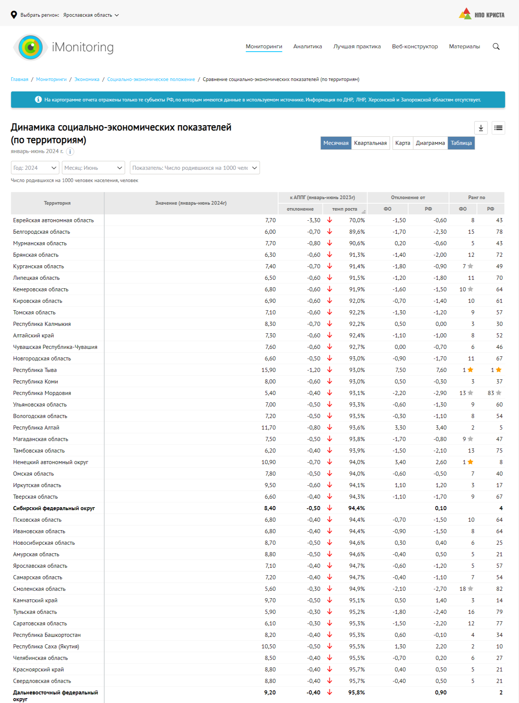
Task: Sort by the темп роста column header
Action: (344, 209)
